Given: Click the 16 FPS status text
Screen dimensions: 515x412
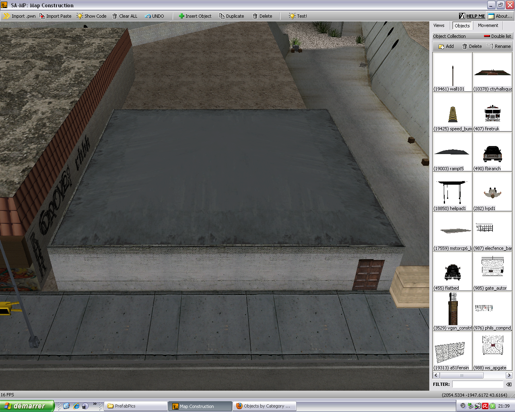Looking at the screenshot, I should [x=7, y=395].
